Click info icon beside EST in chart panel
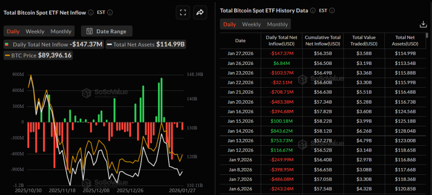Viewport: 432px width, 195px height. tap(110, 13)
